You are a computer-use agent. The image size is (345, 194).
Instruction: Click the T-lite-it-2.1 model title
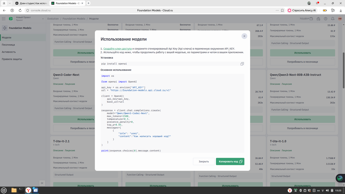61,141
